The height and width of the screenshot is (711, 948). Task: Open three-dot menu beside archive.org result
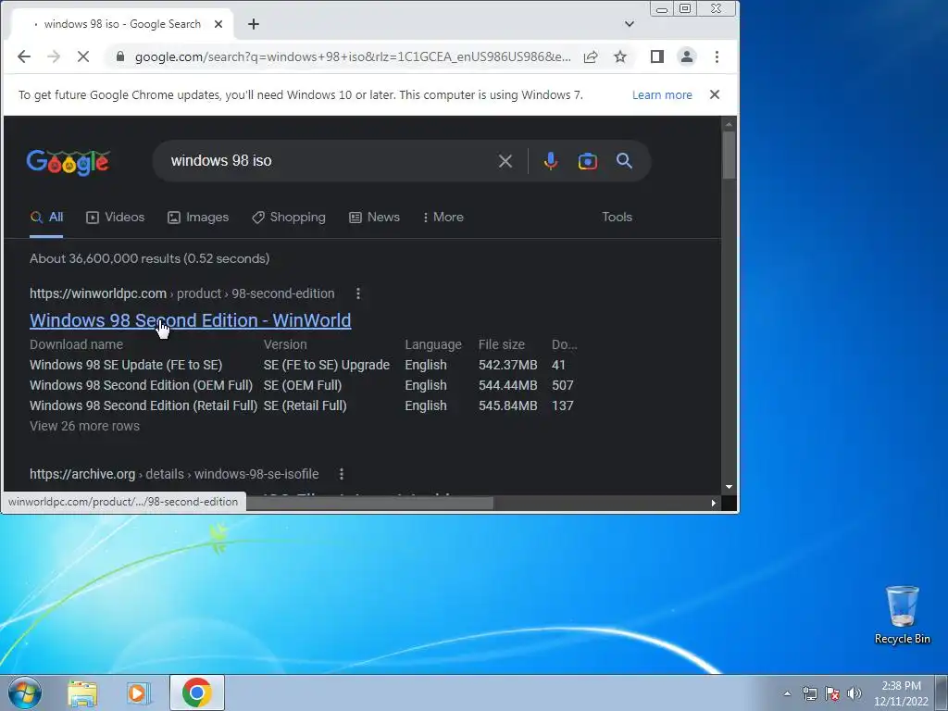tap(342, 475)
